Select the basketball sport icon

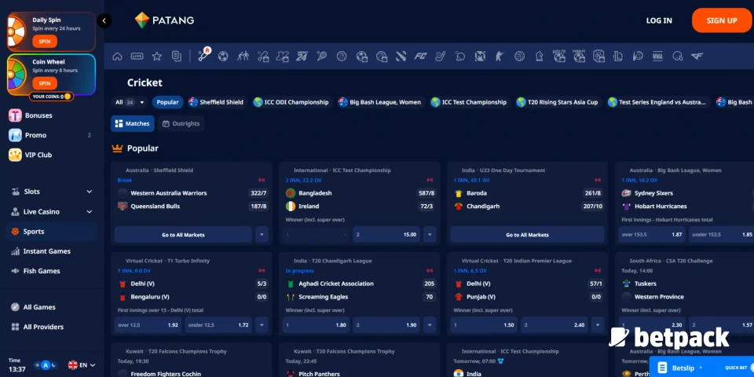(x=342, y=57)
